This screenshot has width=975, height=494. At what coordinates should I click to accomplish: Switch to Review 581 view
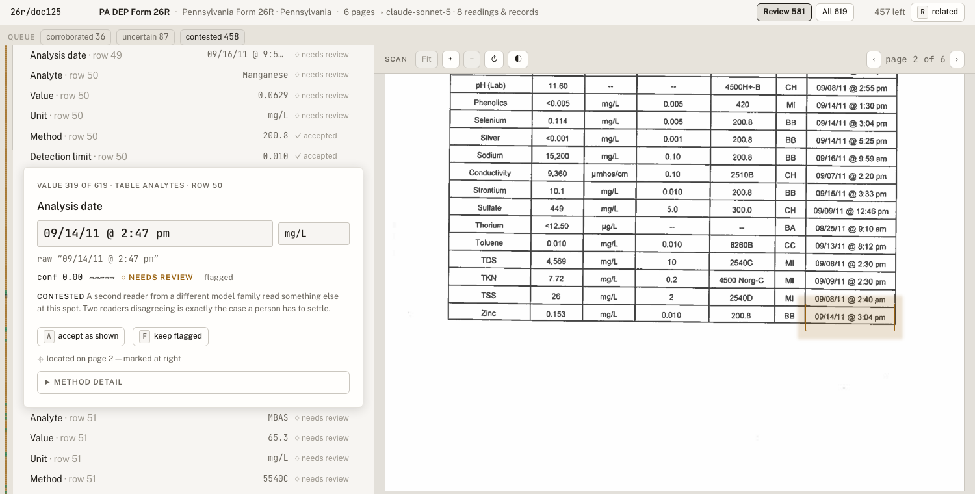tap(784, 12)
